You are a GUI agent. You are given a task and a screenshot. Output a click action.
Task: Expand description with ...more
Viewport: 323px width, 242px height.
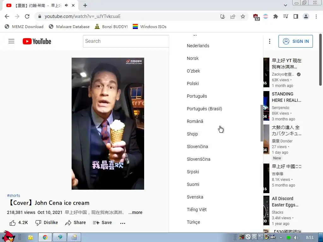pyautogui.click(x=135, y=212)
